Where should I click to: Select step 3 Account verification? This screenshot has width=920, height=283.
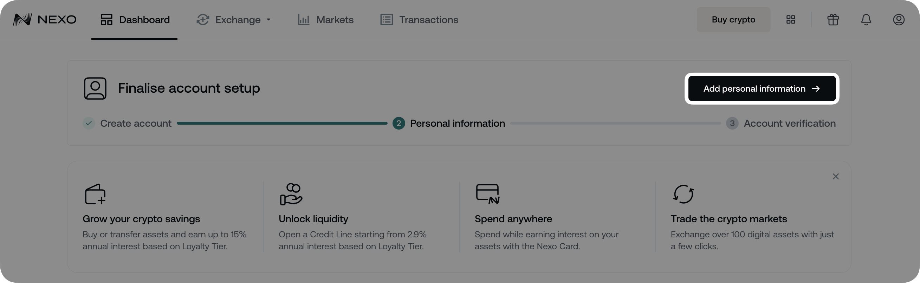pyautogui.click(x=732, y=123)
